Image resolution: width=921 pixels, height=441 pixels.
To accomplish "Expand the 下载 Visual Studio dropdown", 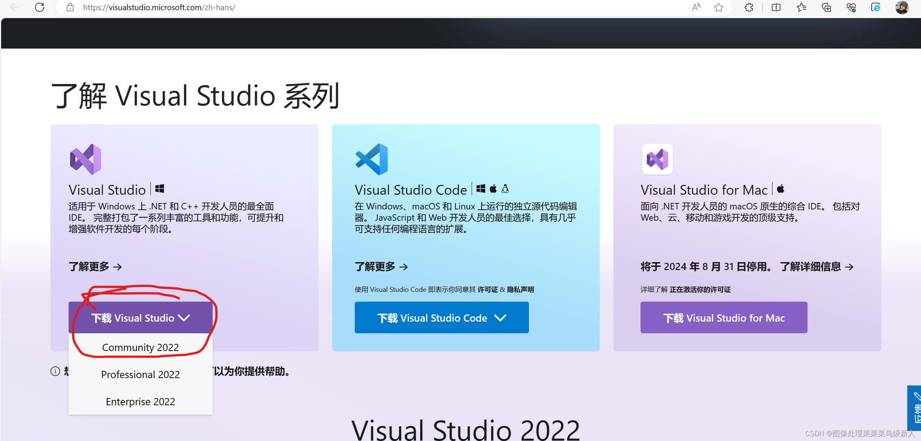I will pyautogui.click(x=141, y=318).
